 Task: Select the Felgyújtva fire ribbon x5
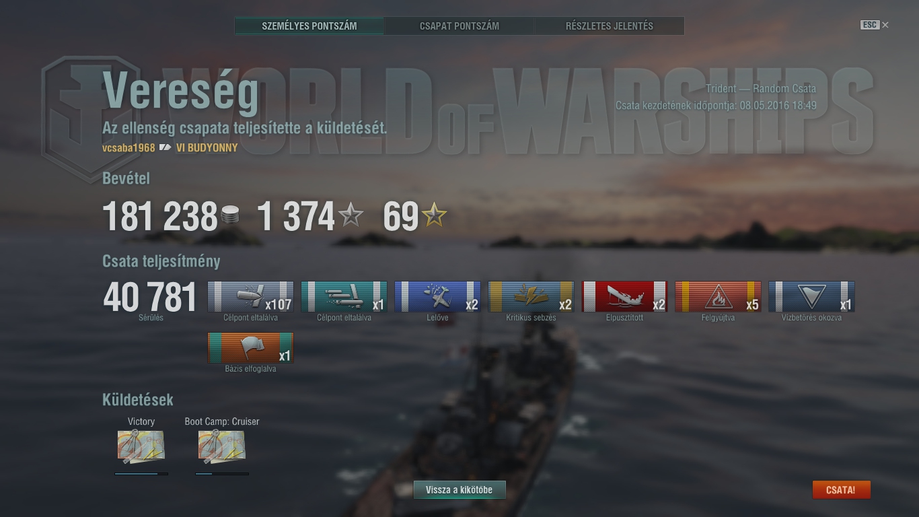(718, 297)
